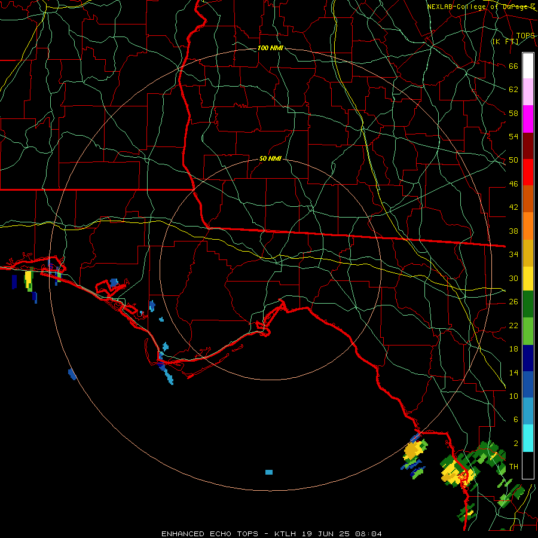The width and height of the screenshot is (538, 538).
Task: Click the TOPS legend title
Action: tap(525, 36)
